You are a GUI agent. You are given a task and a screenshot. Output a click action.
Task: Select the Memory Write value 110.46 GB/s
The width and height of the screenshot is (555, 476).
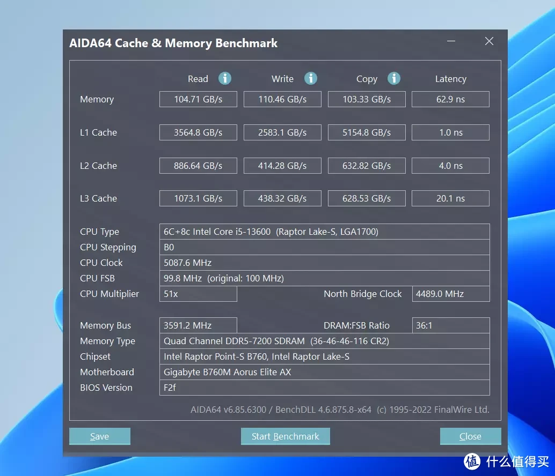tap(282, 99)
